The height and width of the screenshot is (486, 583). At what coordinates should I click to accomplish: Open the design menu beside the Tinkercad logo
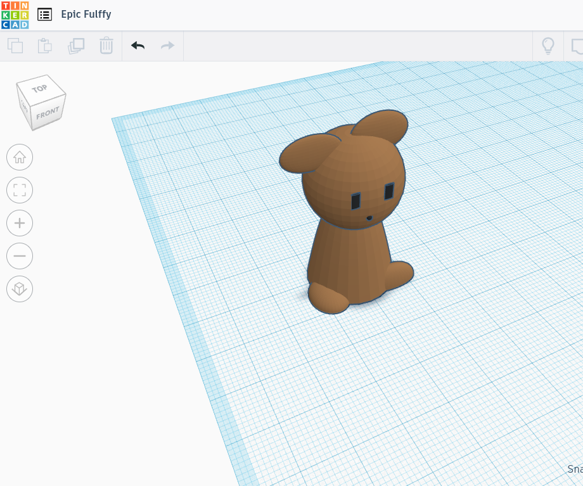[x=44, y=14]
